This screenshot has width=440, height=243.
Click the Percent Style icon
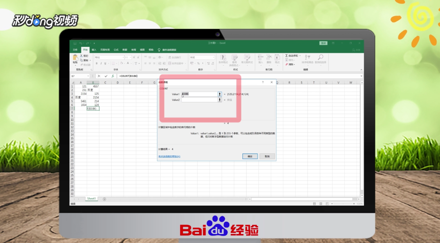(x=198, y=63)
